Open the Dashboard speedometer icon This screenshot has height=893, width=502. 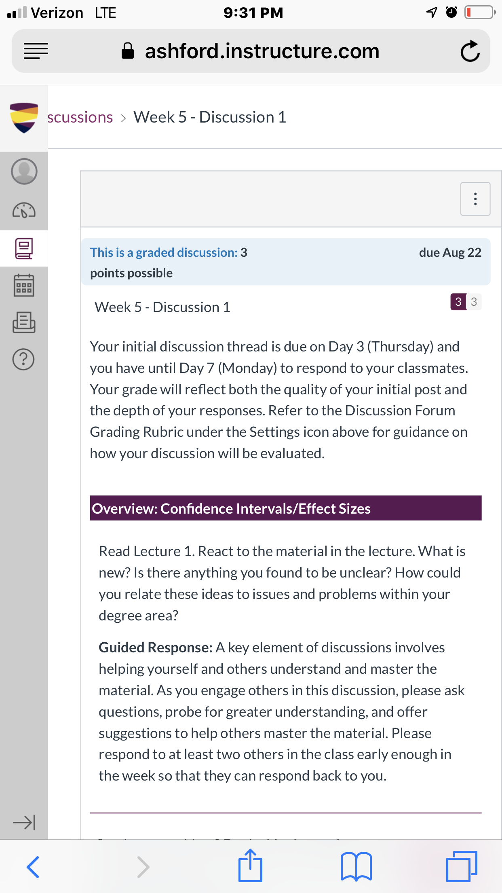click(x=24, y=210)
